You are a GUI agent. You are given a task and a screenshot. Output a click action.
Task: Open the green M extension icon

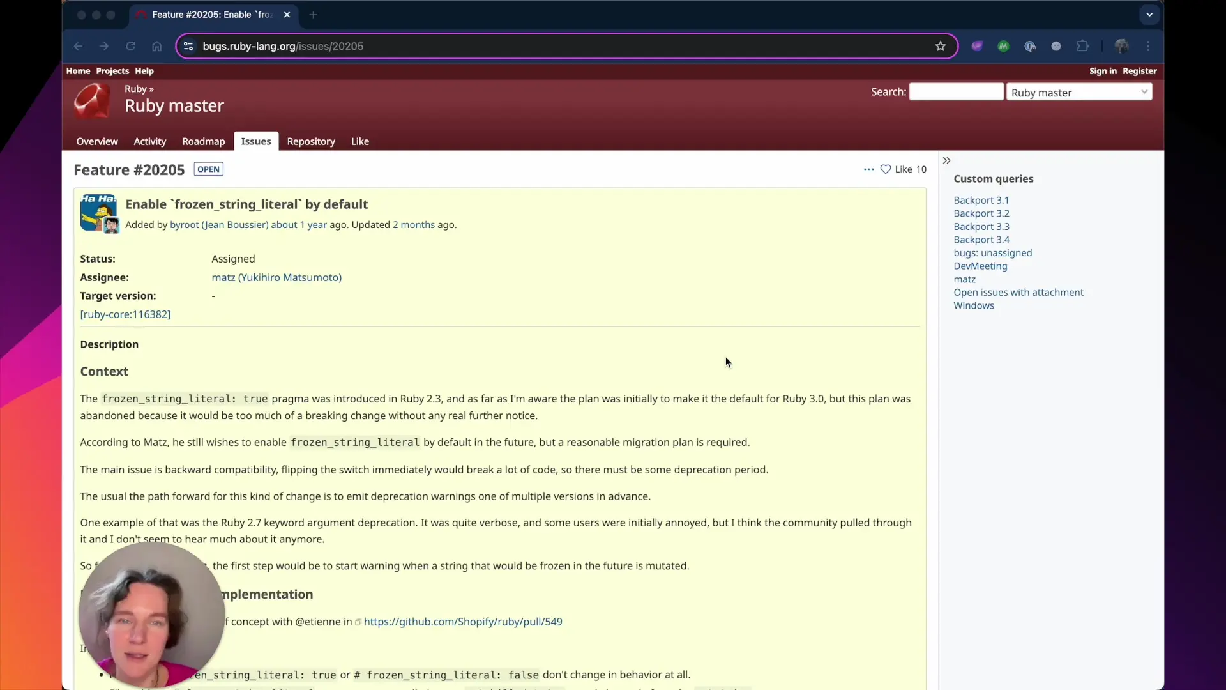(1003, 46)
